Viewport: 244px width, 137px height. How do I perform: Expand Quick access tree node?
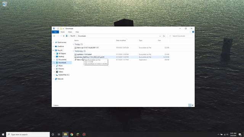53,42
